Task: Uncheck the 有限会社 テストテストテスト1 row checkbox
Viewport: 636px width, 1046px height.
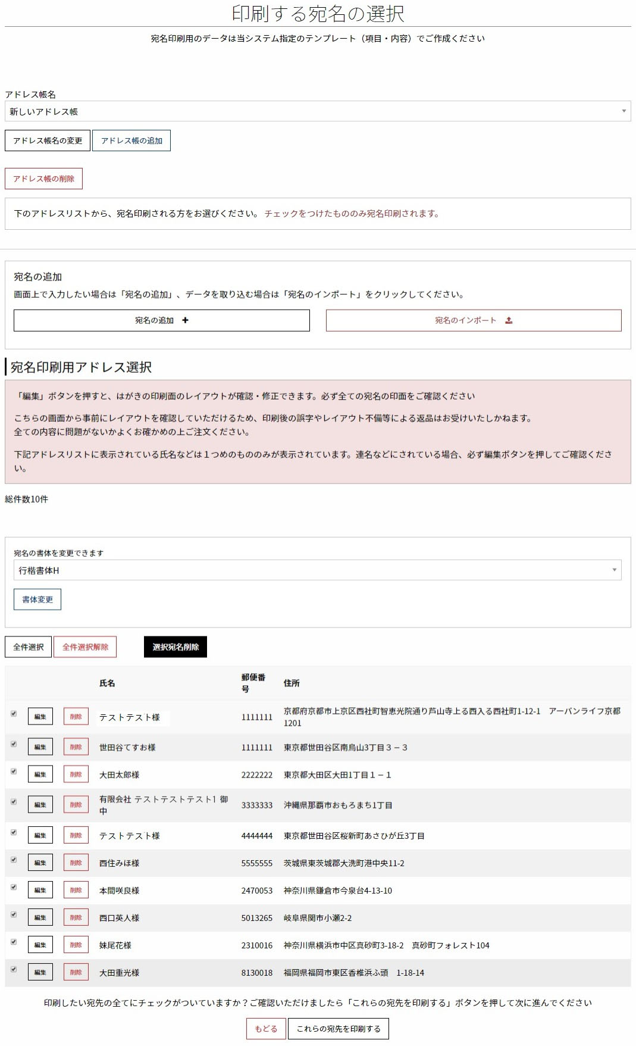Action: pos(14,801)
